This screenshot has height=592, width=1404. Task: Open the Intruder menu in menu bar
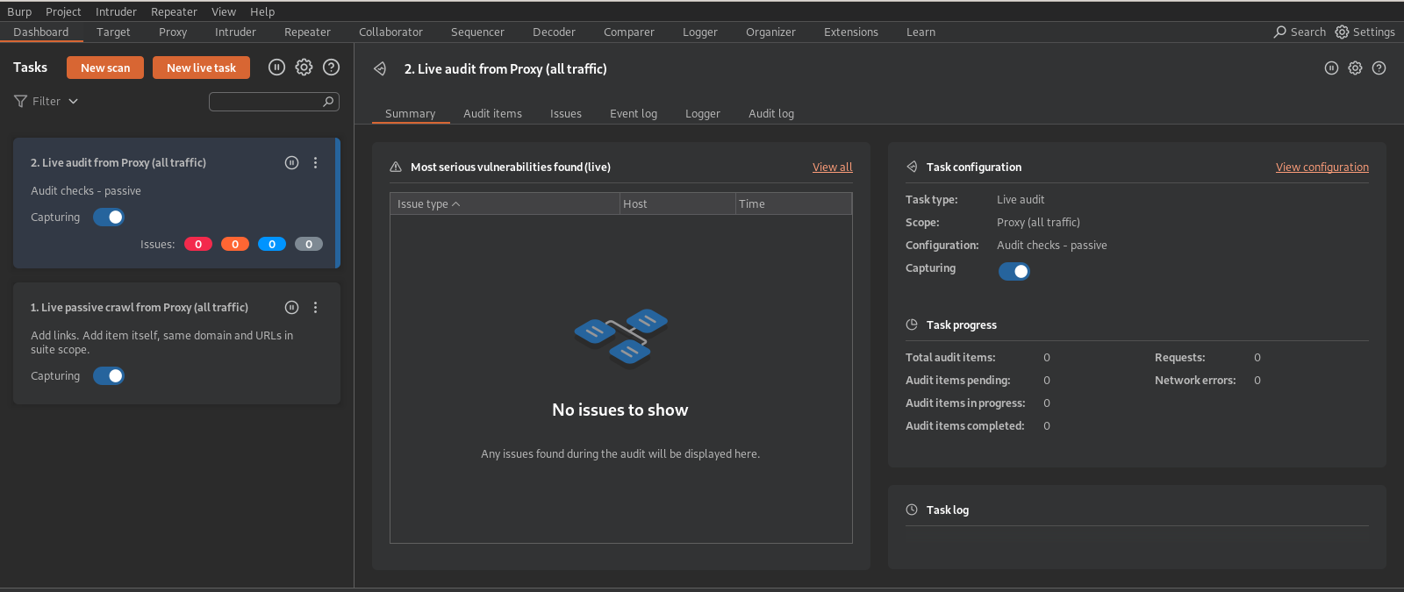[116, 11]
